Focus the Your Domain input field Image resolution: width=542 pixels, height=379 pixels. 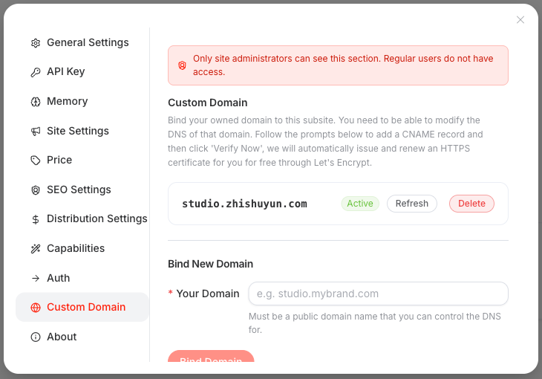click(378, 294)
